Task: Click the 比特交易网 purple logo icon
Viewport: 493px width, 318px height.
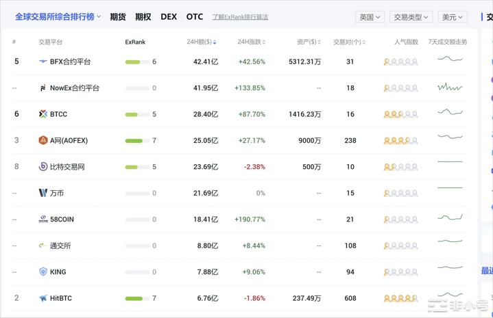Action: 43,167
